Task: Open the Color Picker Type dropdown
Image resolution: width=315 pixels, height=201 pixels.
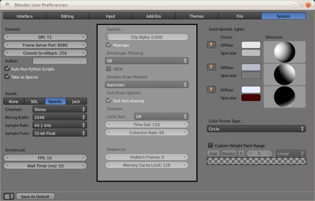Action: [x=256, y=129]
